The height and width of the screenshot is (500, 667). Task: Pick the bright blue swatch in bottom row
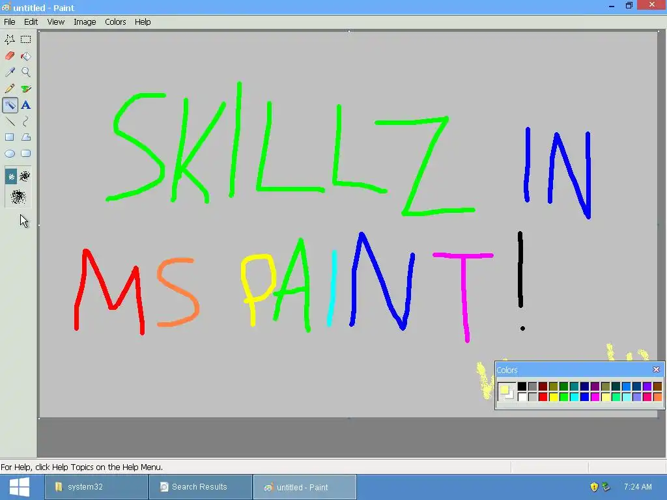coord(584,397)
